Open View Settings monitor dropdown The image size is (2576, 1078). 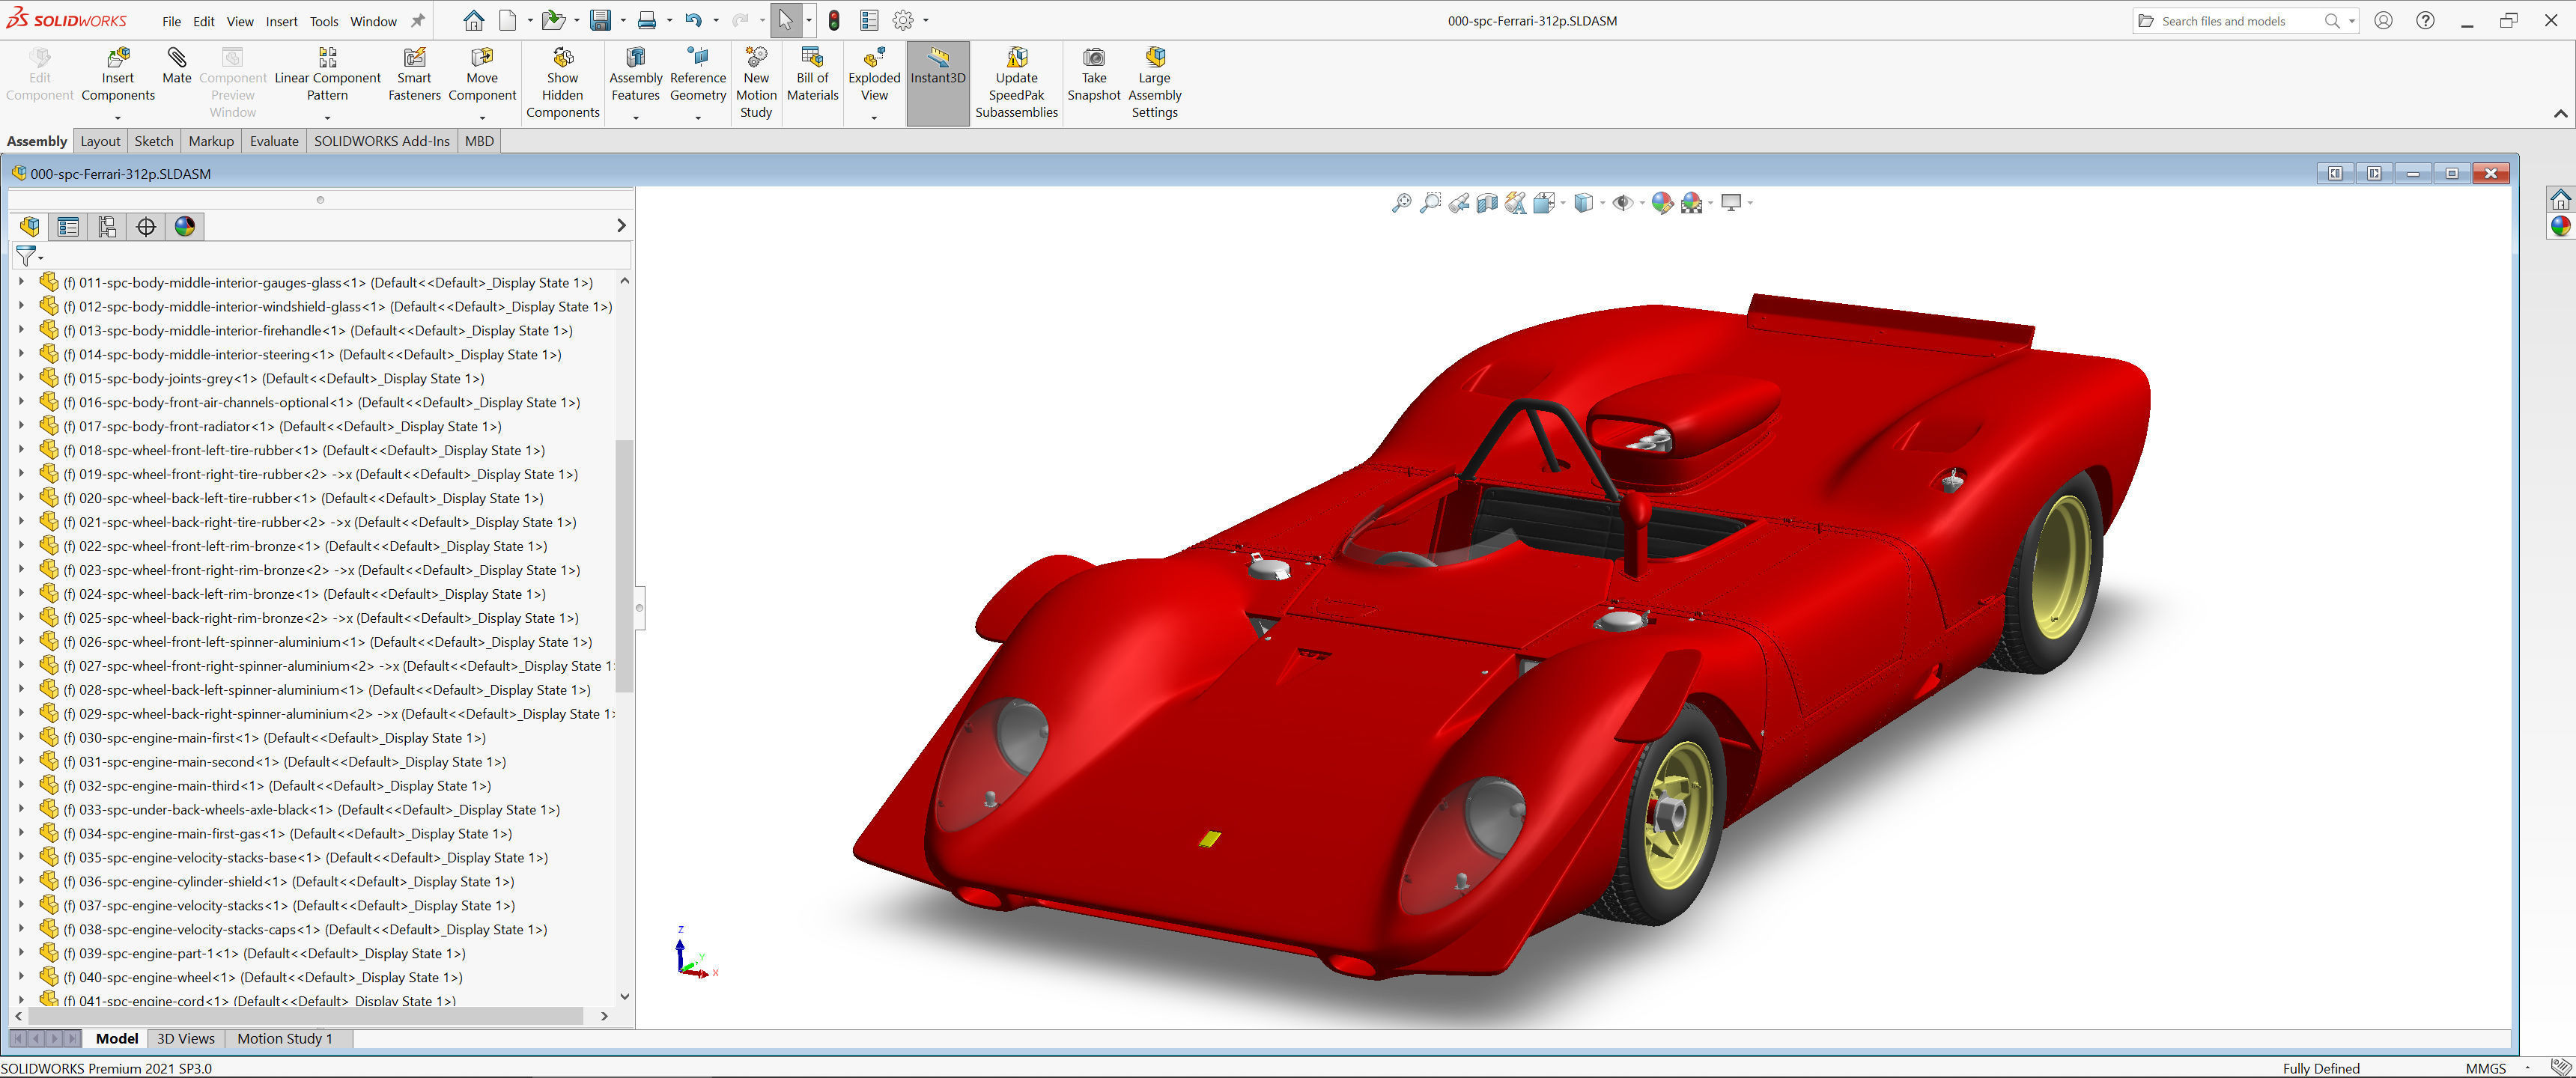tap(1750, 203)
